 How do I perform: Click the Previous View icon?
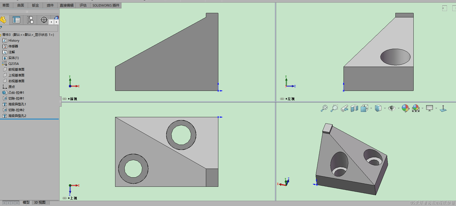344,108
